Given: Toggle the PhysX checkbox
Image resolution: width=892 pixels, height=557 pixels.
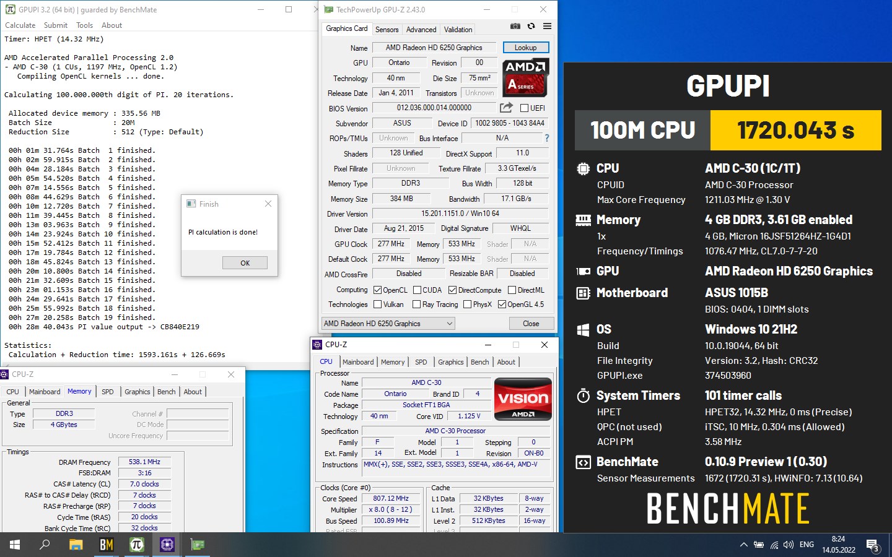Looking at the screenshot, I should click(467, 304).
